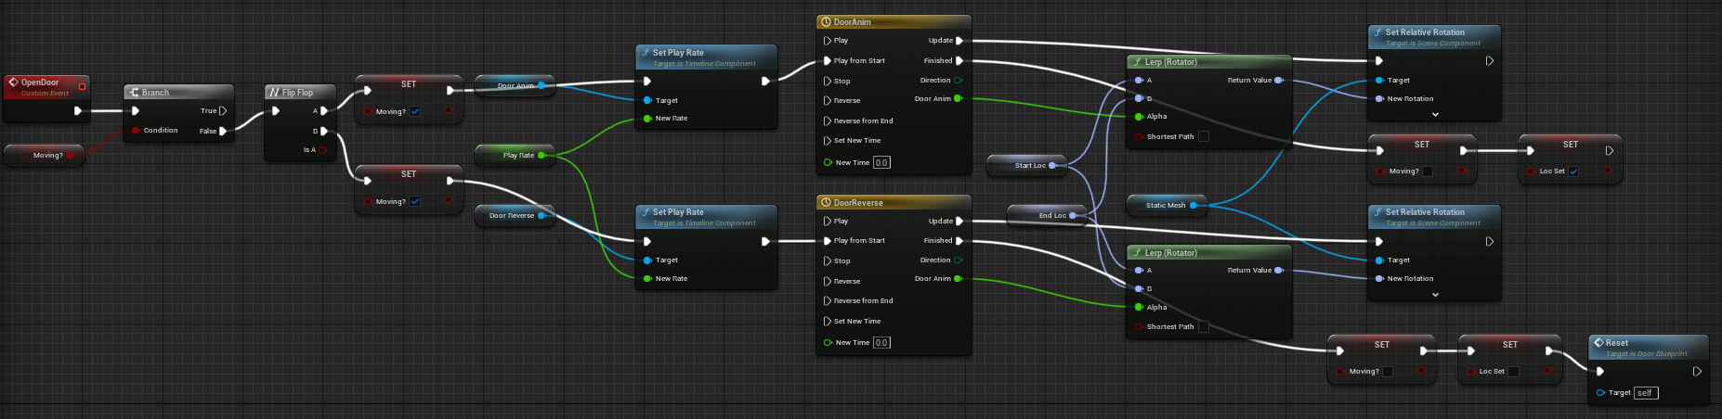Click the green output pin on Play Rate
The width and height of the screenshot is (1722, 419).
click(541, 156)
